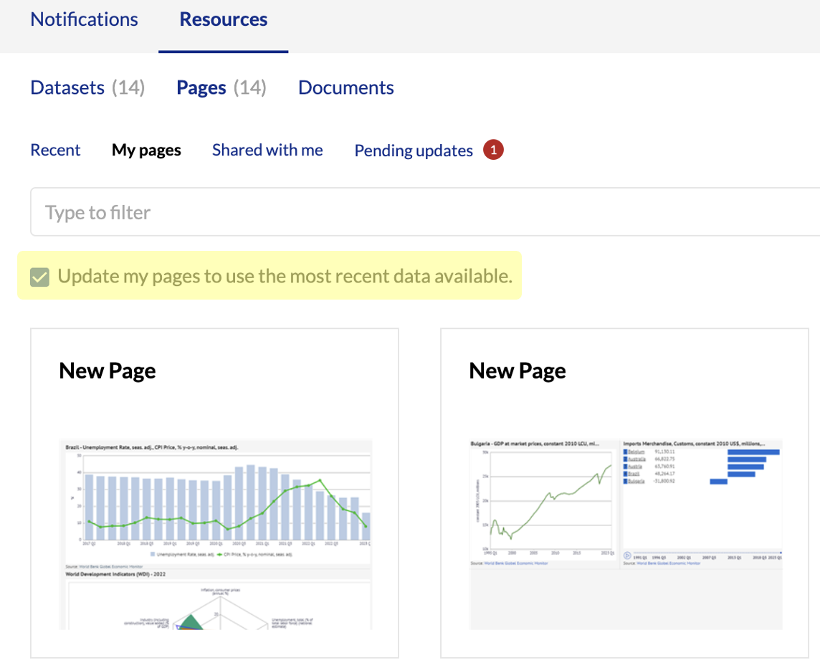
Task: Click the New Page title above Bulgaria chart
Action: (518, 371)
